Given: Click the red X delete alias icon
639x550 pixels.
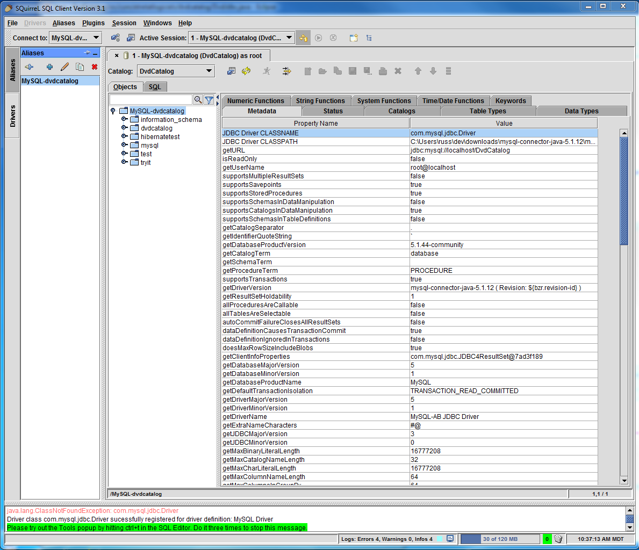Looking at the screenshot, I should click(x=95, y=67).
